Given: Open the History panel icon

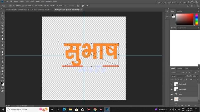Looking at the screenshot, I should pyautogui.click(x=167, y=12).
